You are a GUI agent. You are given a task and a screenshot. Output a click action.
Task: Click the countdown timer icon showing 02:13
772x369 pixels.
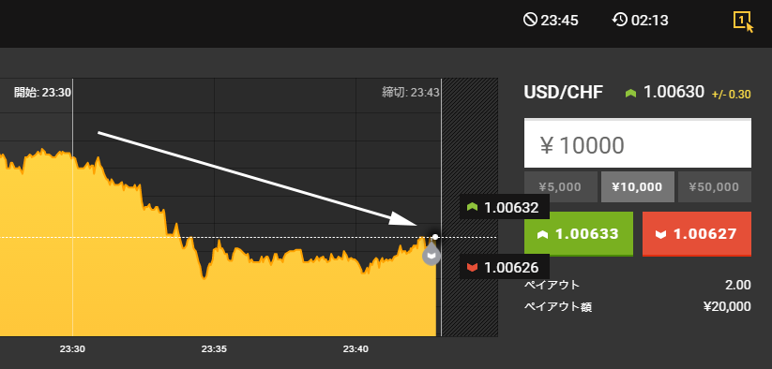coord(620,21)
